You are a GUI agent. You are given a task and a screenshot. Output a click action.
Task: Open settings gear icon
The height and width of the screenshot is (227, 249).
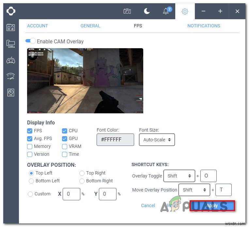(185, 11)
